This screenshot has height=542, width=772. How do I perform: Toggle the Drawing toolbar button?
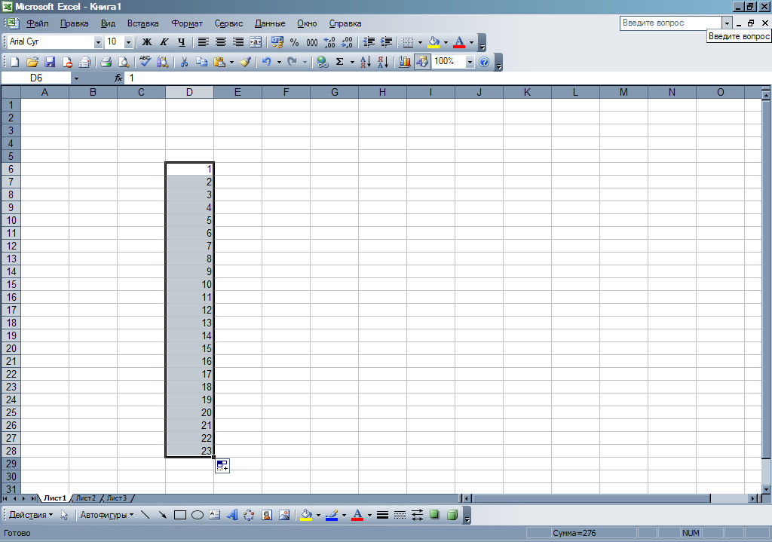422,62
